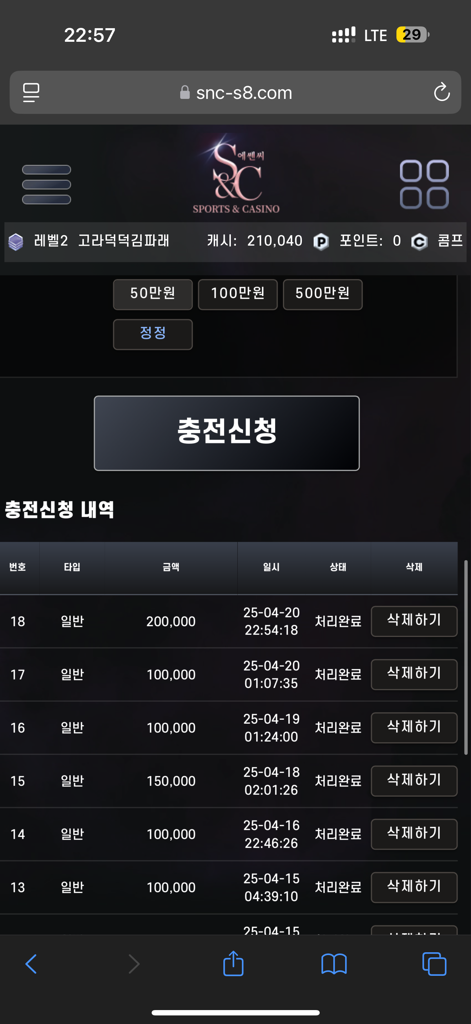Tap the C comp coin icon
Image resolution: width=471 pixels, height=1024 pixels.
click(419, 241)
